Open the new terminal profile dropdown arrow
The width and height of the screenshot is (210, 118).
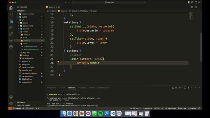(182, 88)
